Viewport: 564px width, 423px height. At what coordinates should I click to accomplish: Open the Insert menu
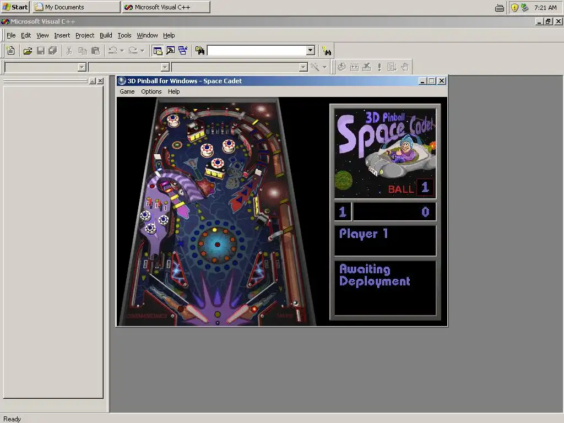62,35
